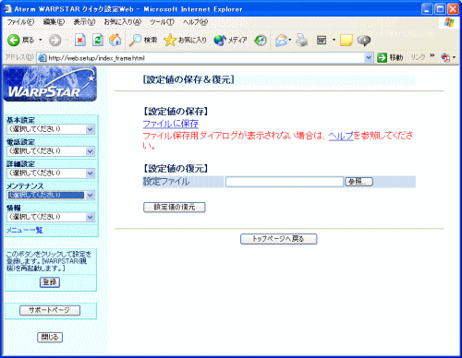The image size is (462, 358).
Task: Click the 設定ファイル path input field
Action: [285, 182]
